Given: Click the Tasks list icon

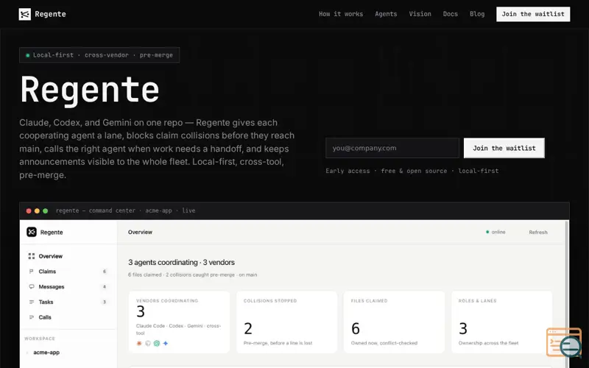Looking at the screenshot, I should tap(32, 302).
